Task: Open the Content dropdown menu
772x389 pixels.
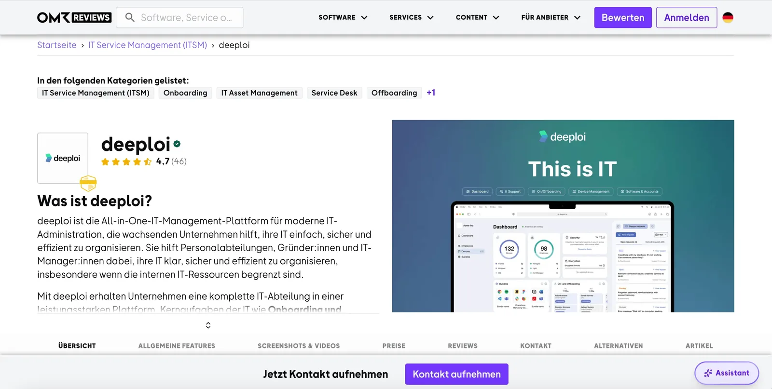Action: click(478, 17)
